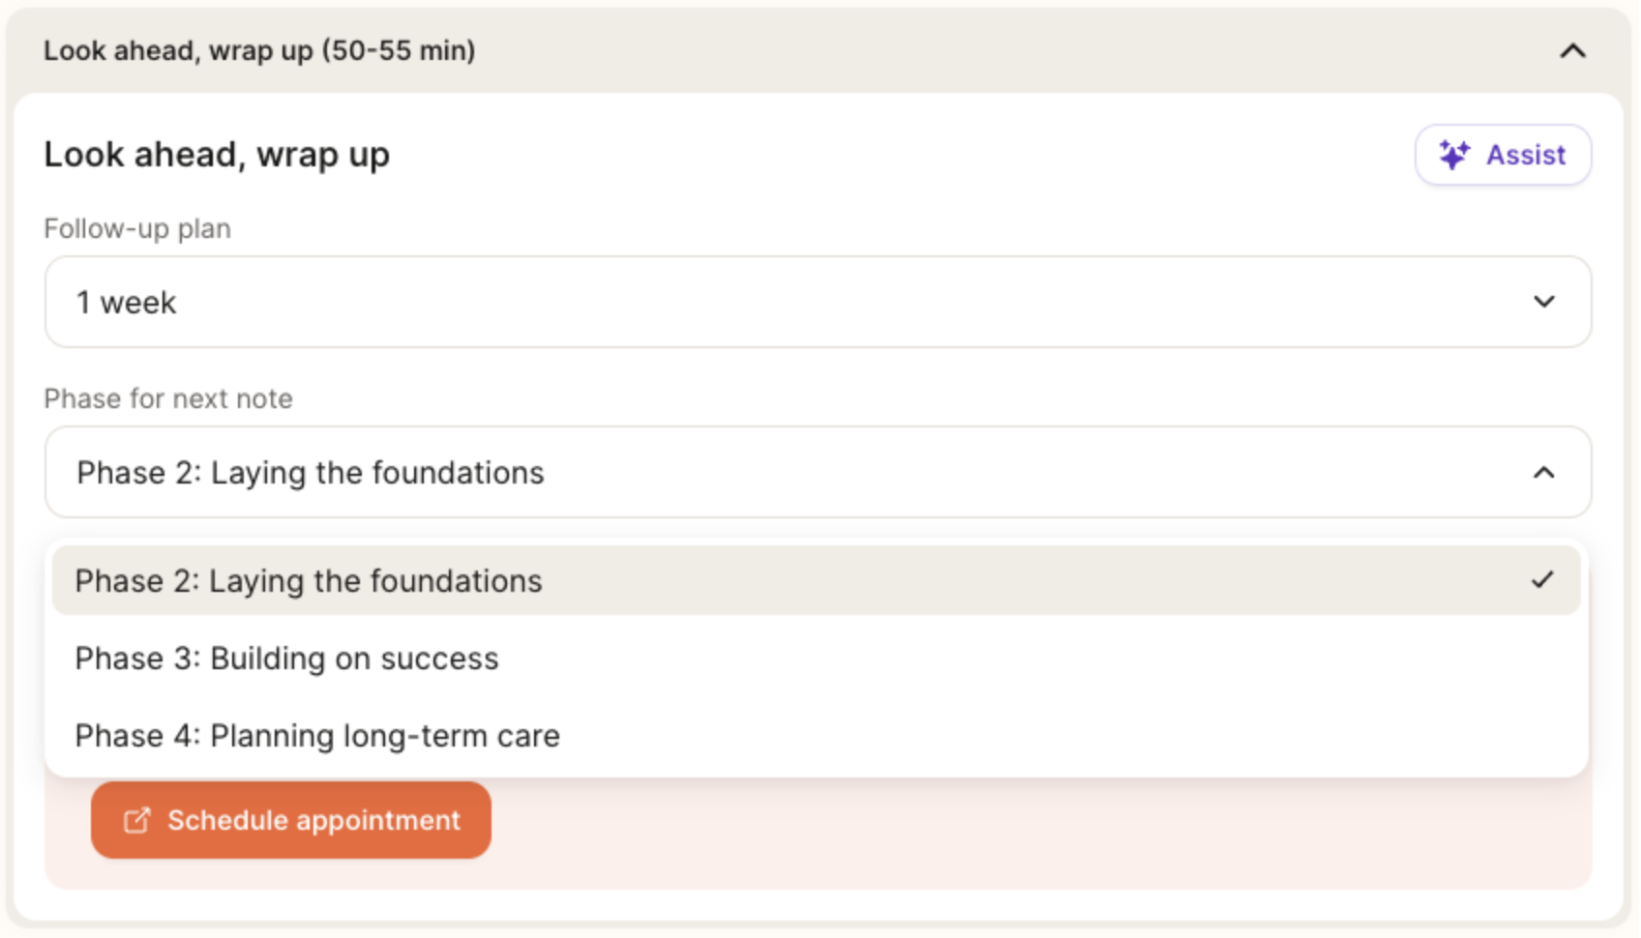Viewport: 1641px width, 938px height.
Task: Choose Phase 3: Building on success
Action: point(286,659)
